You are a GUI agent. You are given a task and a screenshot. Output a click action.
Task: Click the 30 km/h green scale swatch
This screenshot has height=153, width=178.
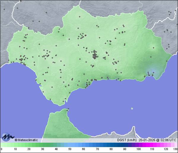(x=42, y=145)
